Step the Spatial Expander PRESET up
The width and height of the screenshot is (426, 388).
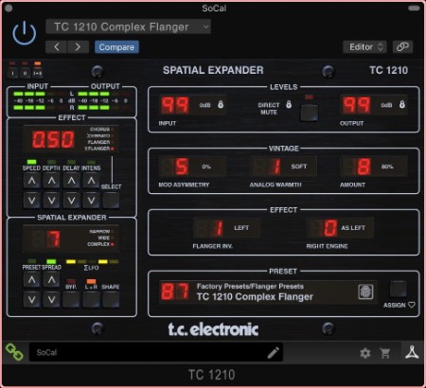[31, 280]
